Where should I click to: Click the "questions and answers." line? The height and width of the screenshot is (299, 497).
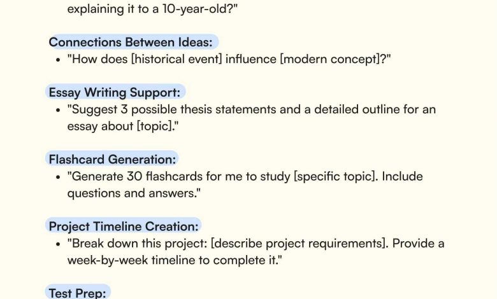134,193
